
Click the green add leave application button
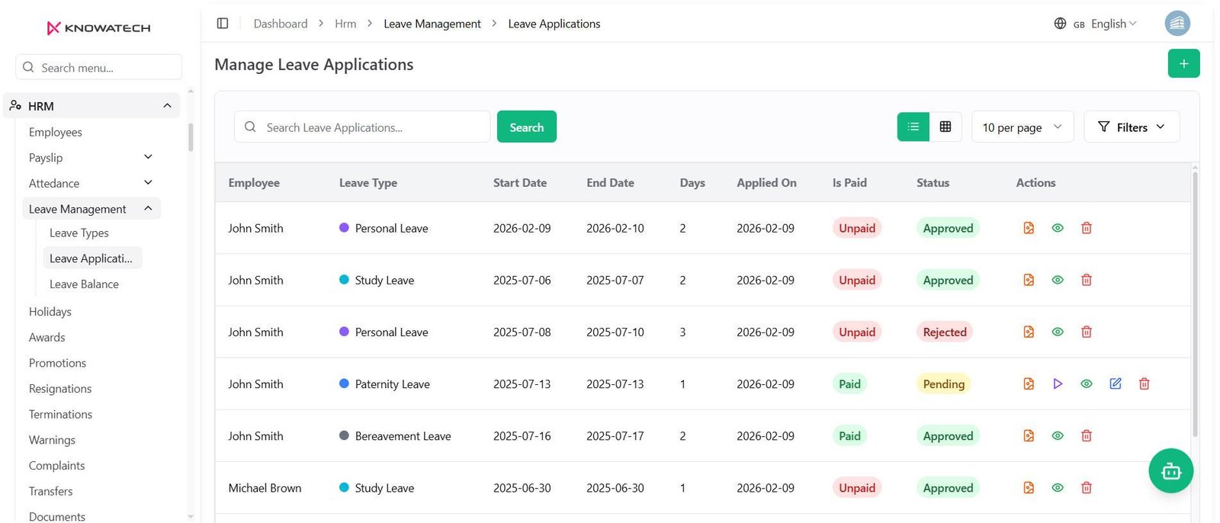pyautogui.click(x=1183, y=63)
